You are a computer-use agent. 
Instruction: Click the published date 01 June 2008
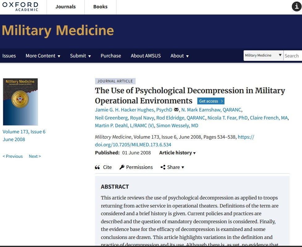pos(136,153)
